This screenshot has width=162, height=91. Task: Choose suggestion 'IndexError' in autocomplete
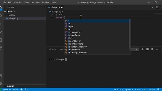(97, 50)
